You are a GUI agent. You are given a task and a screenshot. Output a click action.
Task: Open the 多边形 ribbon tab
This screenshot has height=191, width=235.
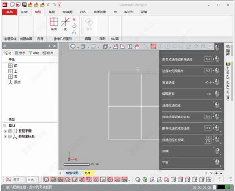pos(129,12)
